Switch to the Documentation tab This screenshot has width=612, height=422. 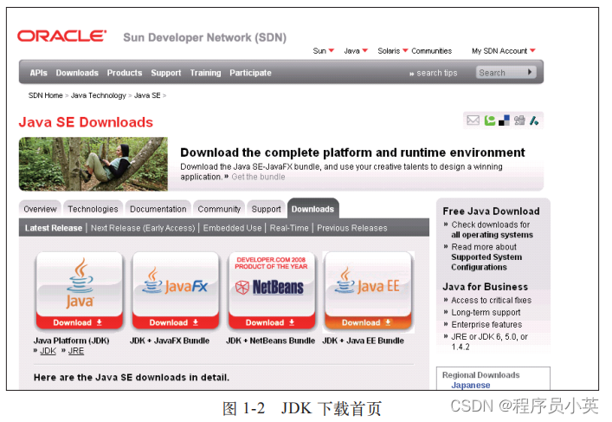pyautogui.click(x=158, y=209)
